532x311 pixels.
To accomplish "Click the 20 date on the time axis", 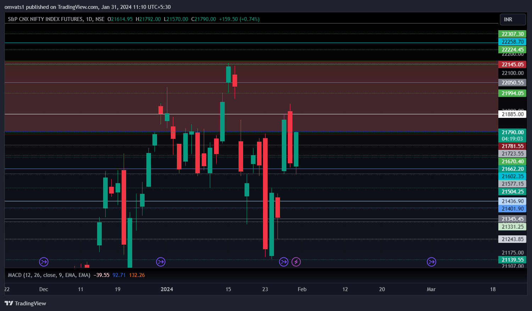I will (382, 289).
